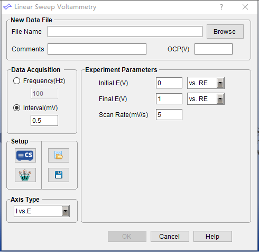Click the Comments text field
This screenshot has height=252, width=259.
pyautogui.click(x=97, y=49)
